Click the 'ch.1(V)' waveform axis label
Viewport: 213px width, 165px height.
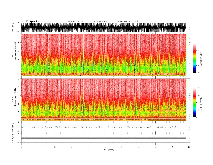[x=13, y=27]
